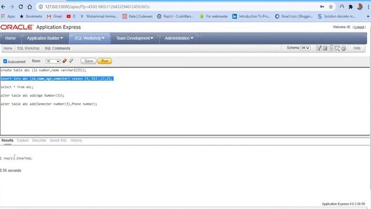
Task: Click the browser forward arrow
Action: (12, 7)
